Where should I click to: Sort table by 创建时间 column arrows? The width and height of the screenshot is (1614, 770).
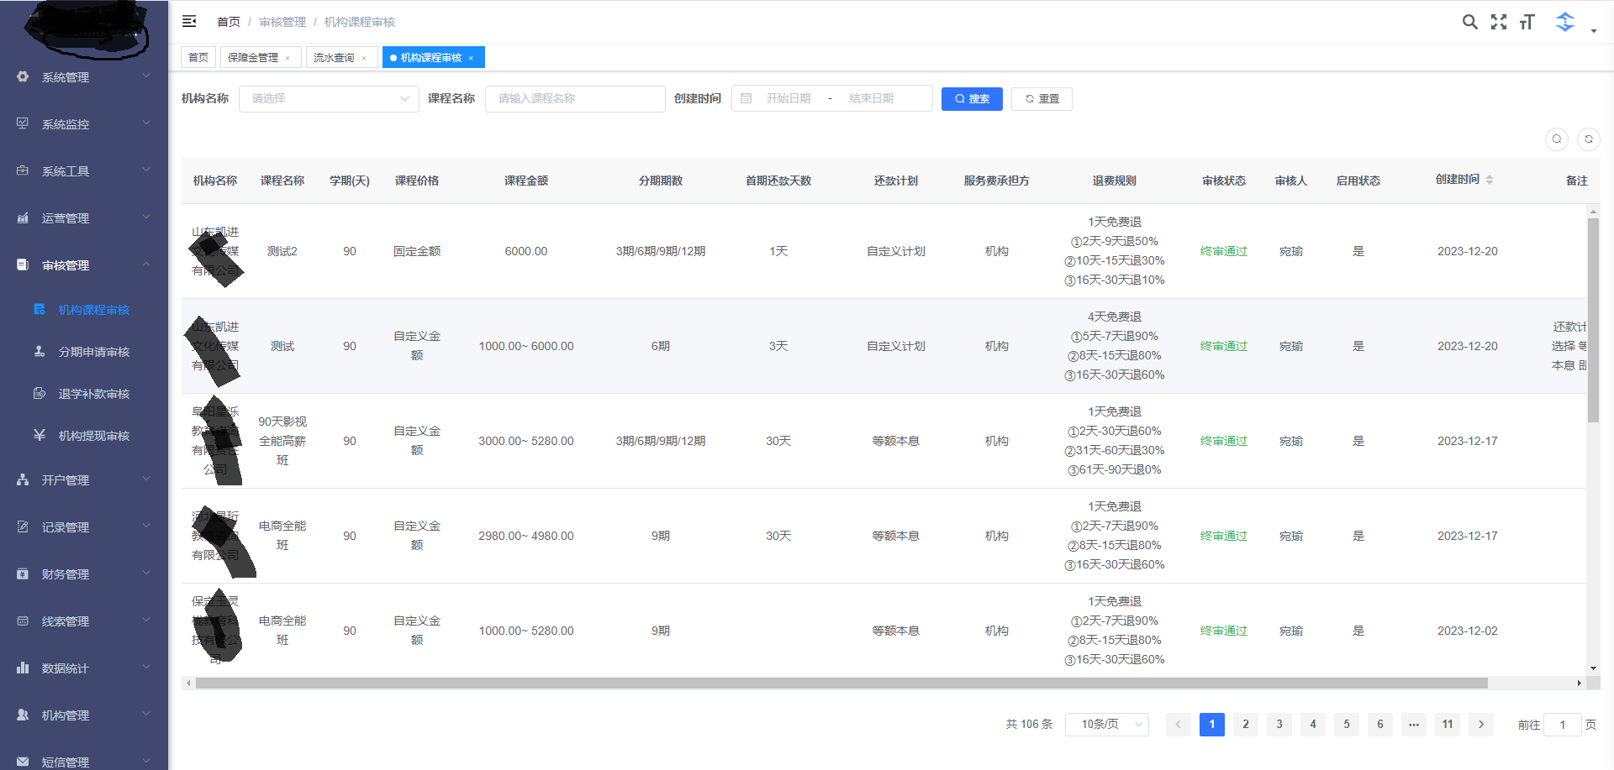(x=1490, y=180)
